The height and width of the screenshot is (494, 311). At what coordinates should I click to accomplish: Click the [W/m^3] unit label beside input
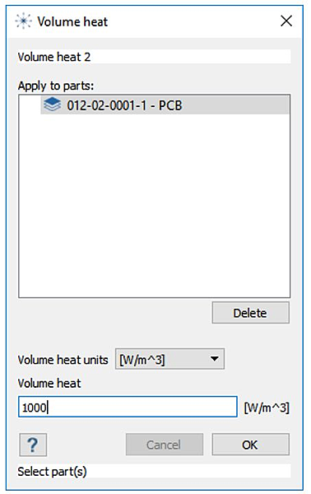[267, 408]
